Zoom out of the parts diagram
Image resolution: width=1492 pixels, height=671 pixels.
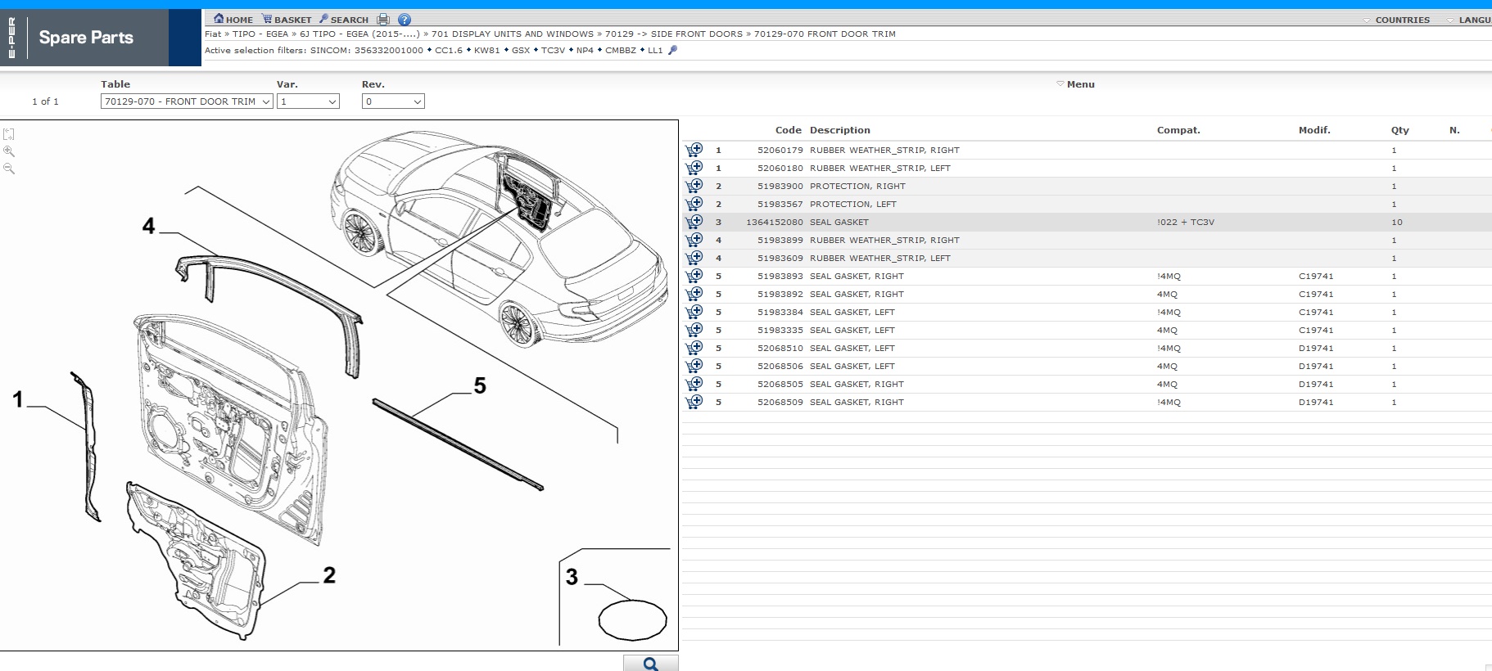[x=9, y=169]
